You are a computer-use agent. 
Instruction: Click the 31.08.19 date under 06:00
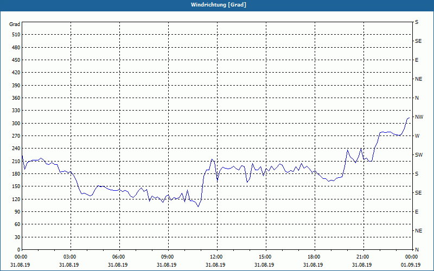[118, 265]
